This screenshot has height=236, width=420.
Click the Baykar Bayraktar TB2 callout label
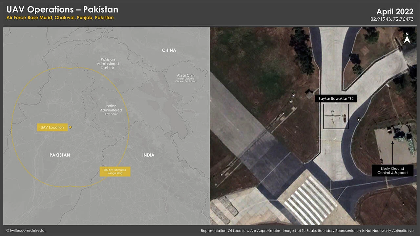[x=336, y=99]
